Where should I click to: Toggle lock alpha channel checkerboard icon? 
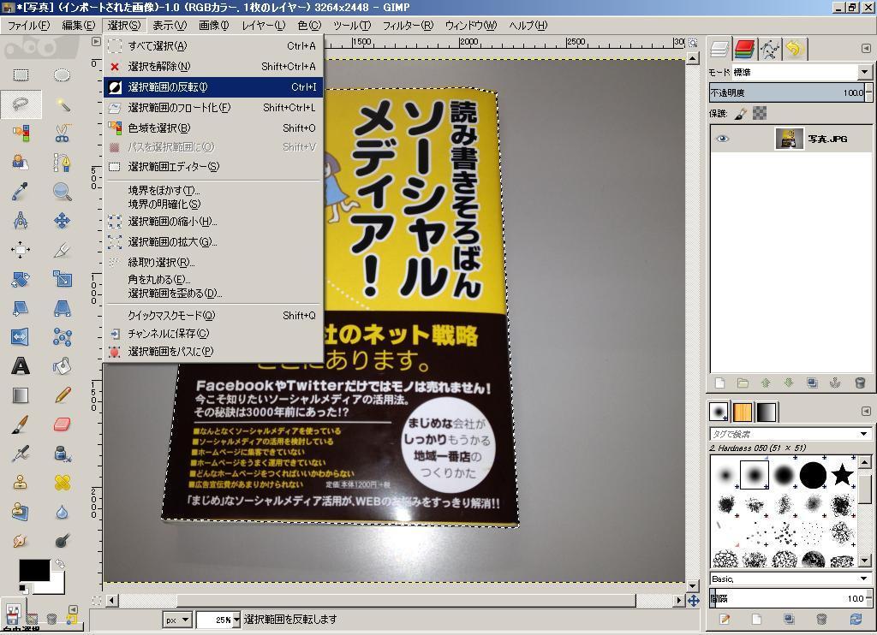pyautogui.click(x=759, y=113)
